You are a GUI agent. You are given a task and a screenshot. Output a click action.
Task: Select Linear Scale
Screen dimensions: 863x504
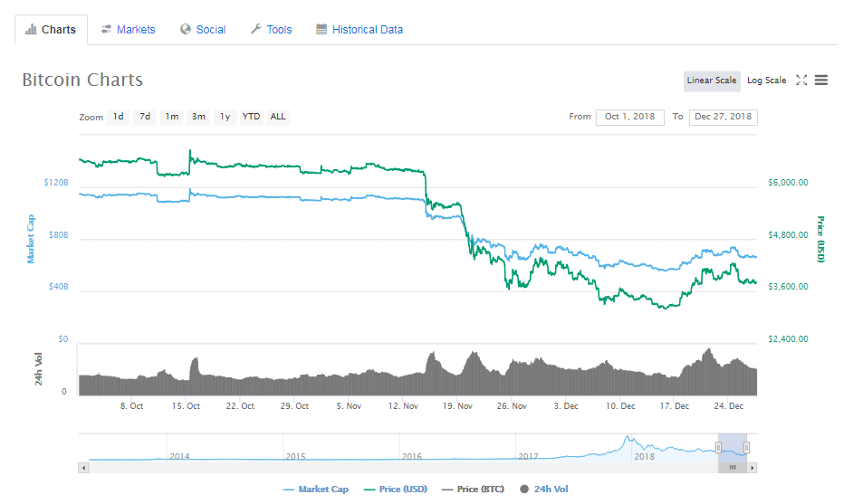pos(712,81)
